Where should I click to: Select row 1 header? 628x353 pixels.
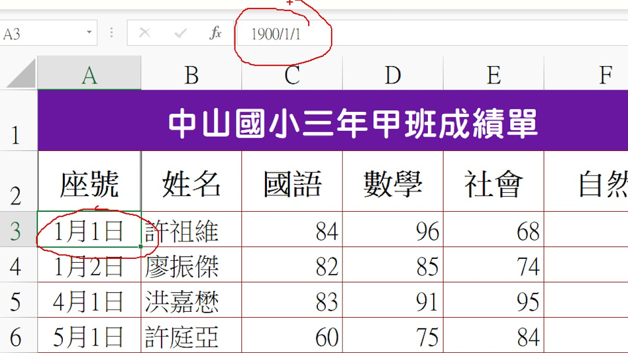[x=19, y=120]
